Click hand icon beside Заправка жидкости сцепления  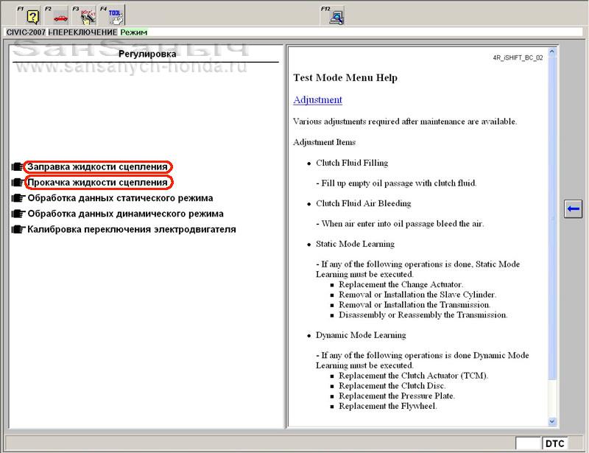click(18, 166)
